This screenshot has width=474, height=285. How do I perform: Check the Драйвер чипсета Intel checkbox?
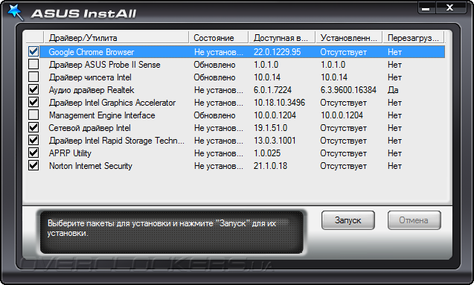coord(33,77)
